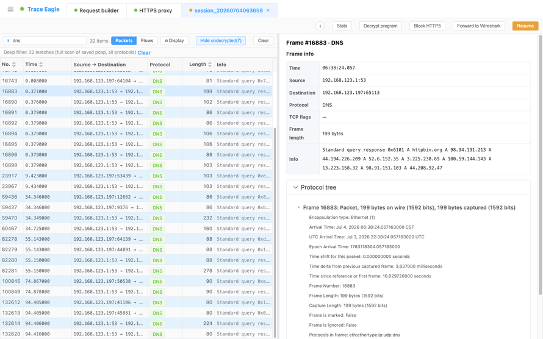This screenshot has width=543, height=339.
Task: Select Flows view
Action: [x=147, y=41]
